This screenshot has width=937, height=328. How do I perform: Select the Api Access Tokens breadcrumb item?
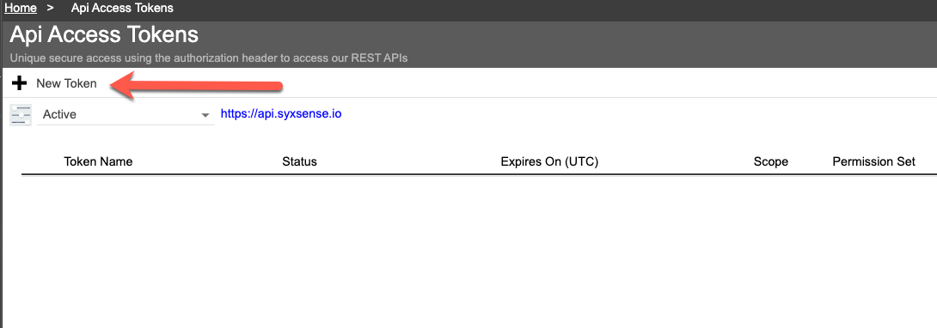click(x=122, y=9)
